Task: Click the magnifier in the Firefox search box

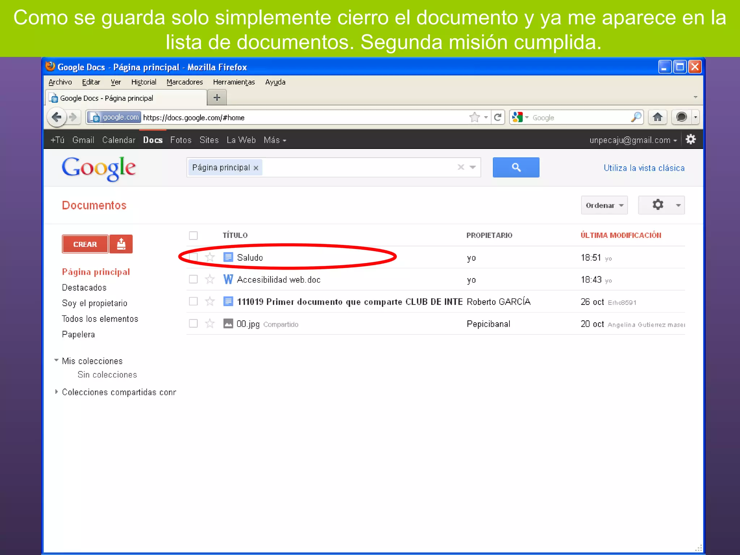Action: click(x=636, y=117)
